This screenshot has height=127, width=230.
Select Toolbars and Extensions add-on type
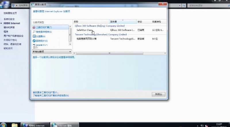point(50,27)
